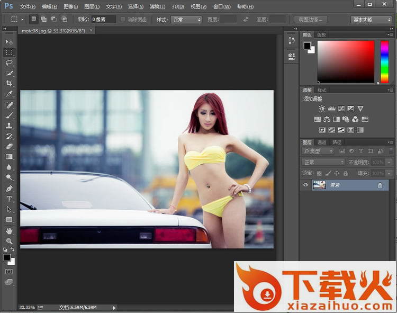Click the foreground color swatch in toolbox
The image size is (397, 313).
[7, 257]
